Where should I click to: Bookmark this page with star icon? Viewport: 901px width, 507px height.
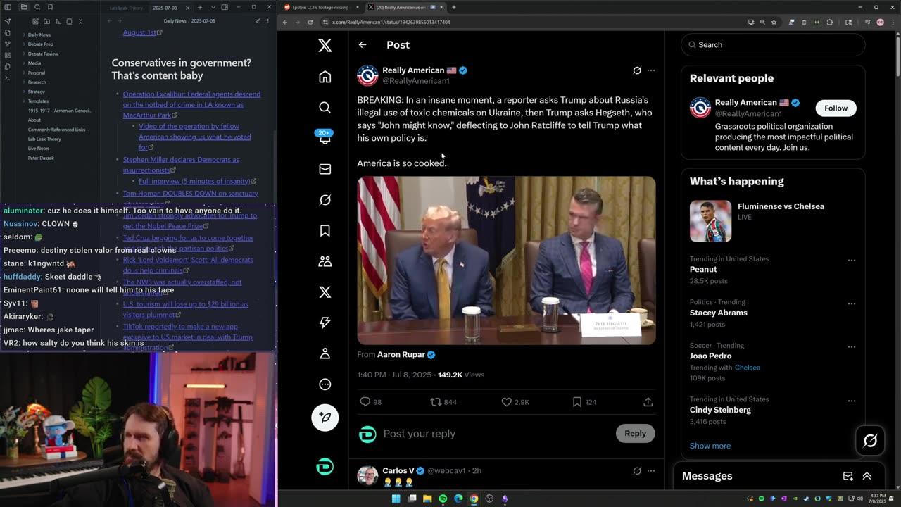[774, 22]
